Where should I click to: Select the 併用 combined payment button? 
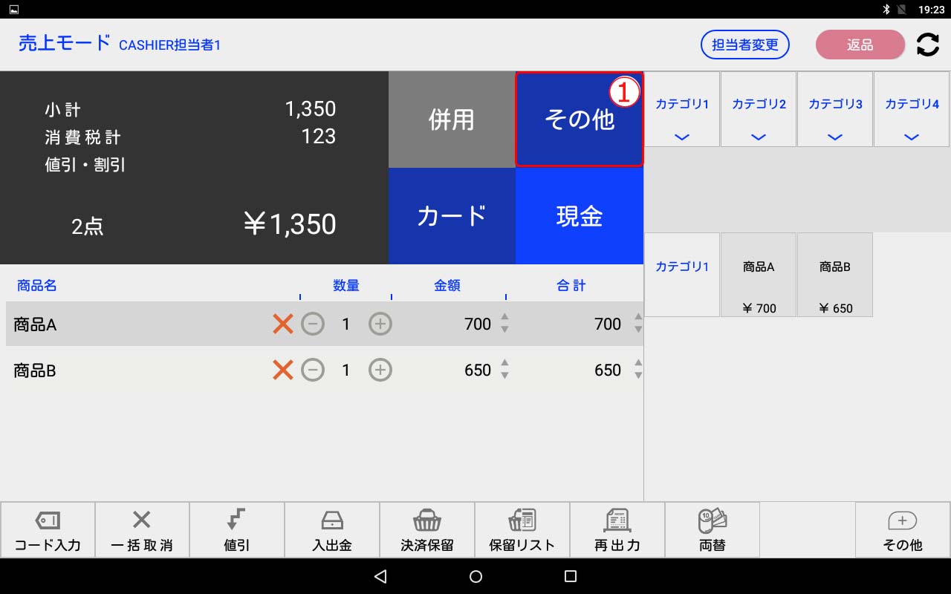[x=452, y=120]
